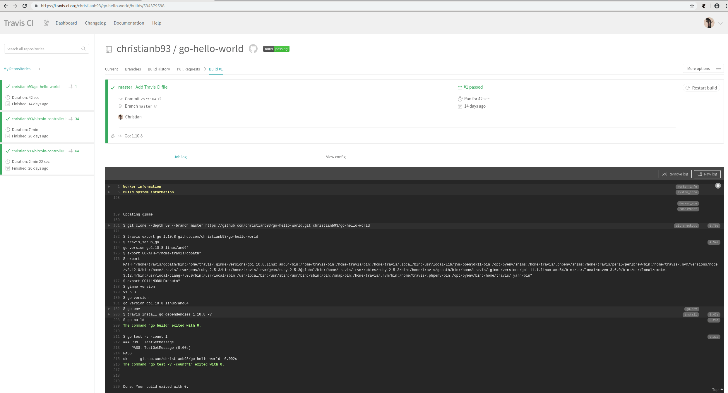The height and width of the screenshot is (393, 728).
Task: Open the Build History tab
Action: (159, 69)
